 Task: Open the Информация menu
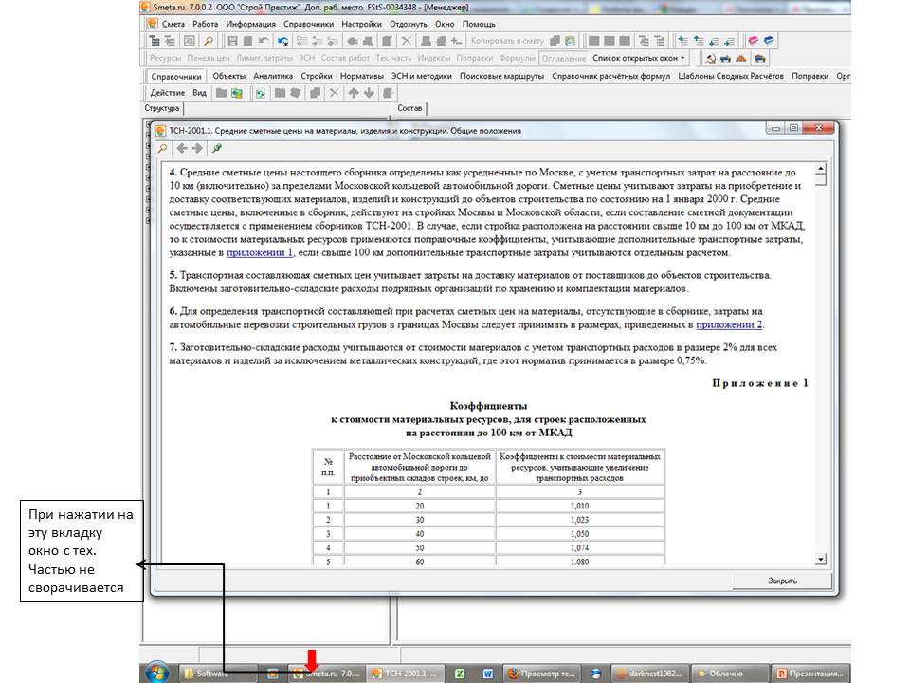[x=250, y=24]
